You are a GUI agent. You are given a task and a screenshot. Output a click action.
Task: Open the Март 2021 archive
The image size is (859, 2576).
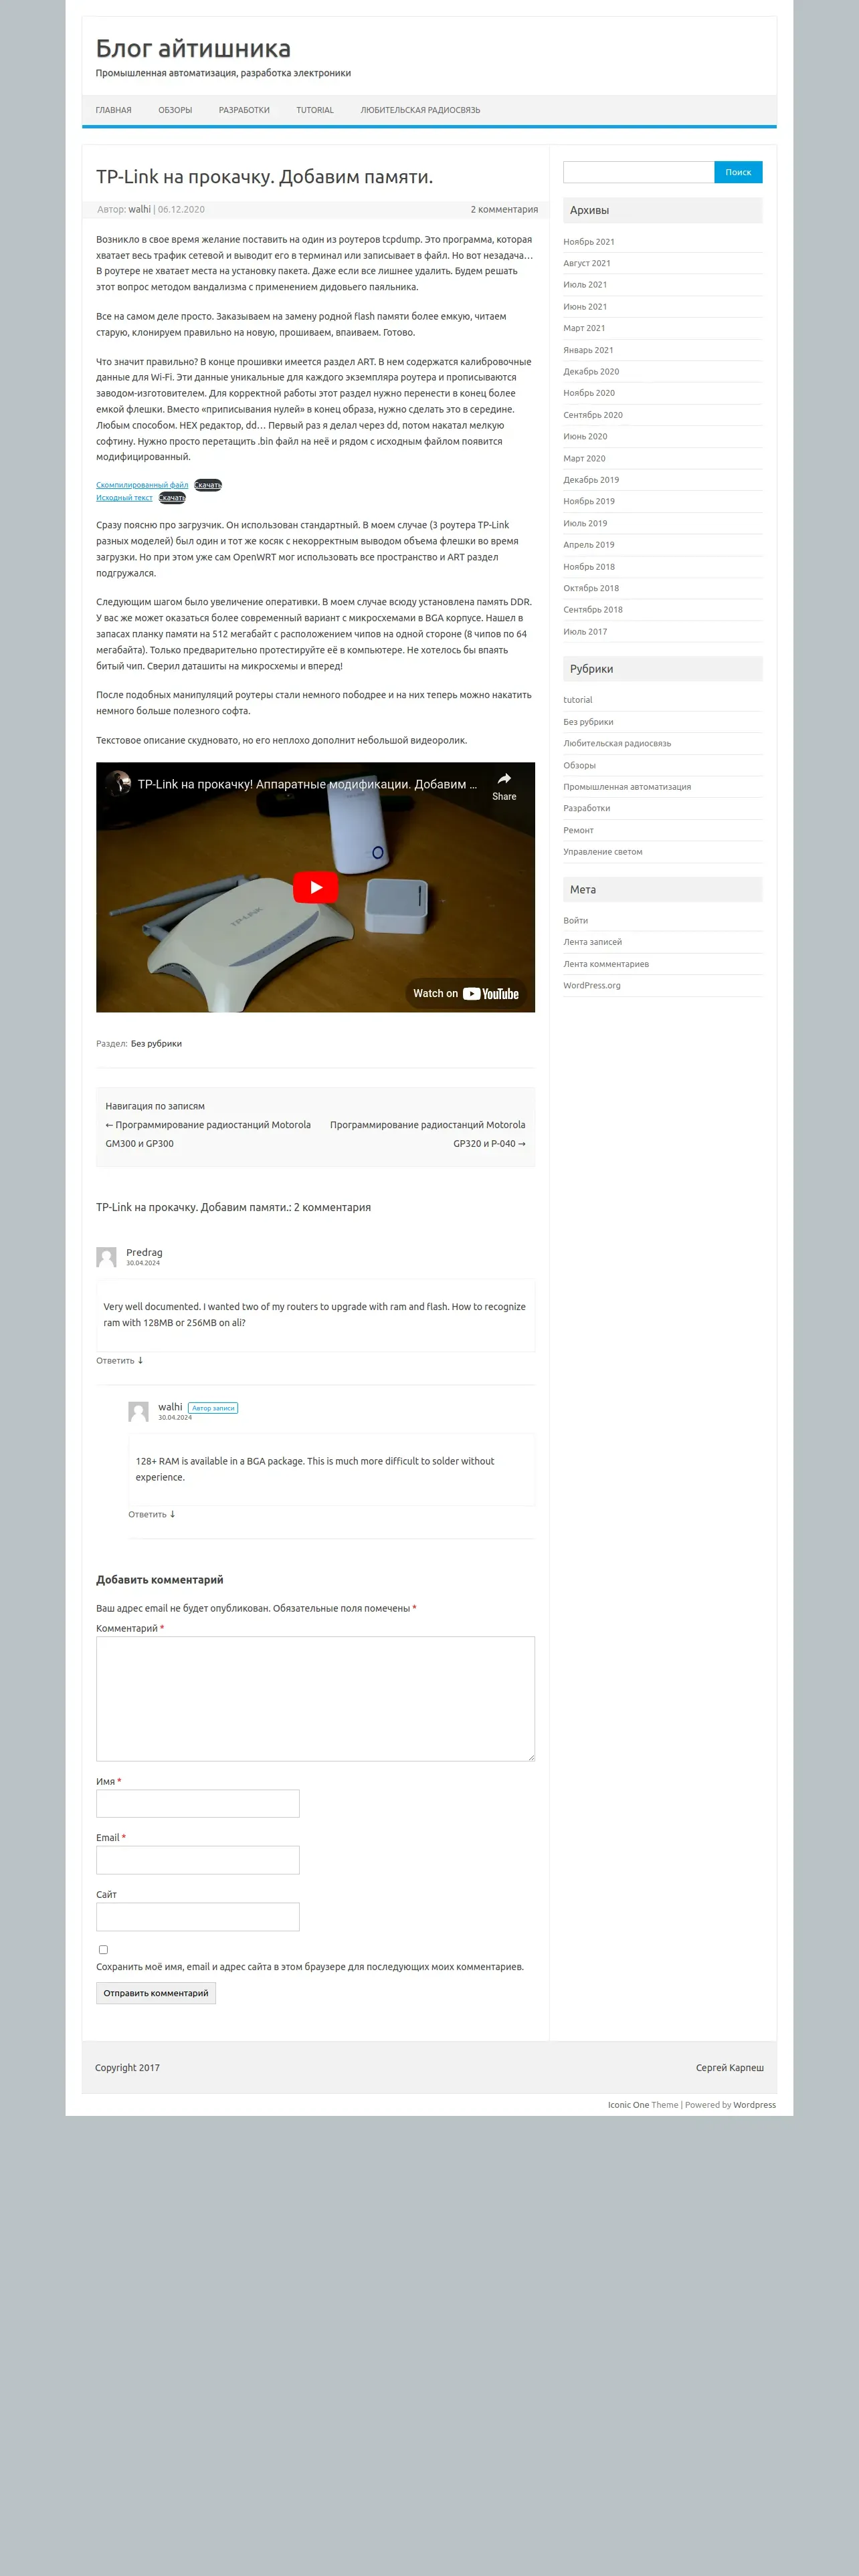tap(584, 328)
